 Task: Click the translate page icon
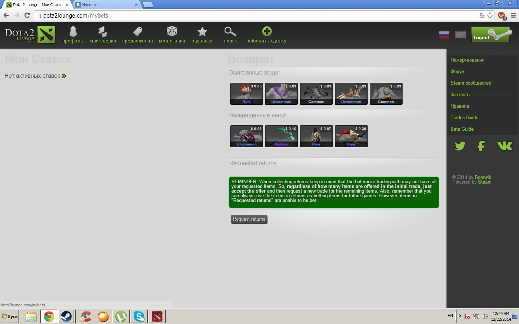pos(482,15)
